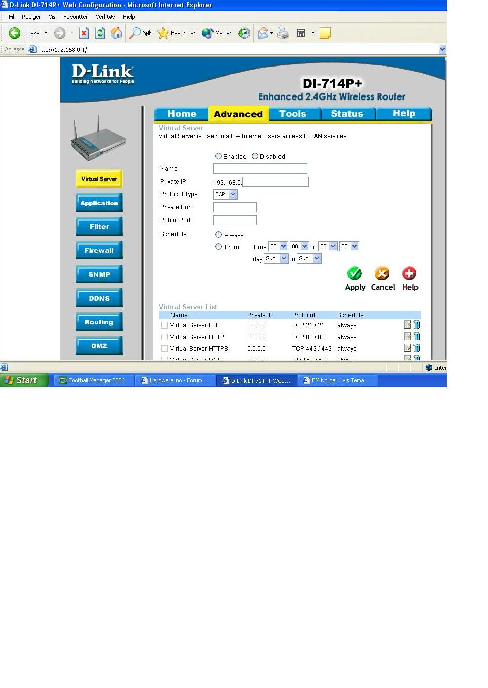Click the D-Link logo
This screenshot has height=688, width=488.
103,74
